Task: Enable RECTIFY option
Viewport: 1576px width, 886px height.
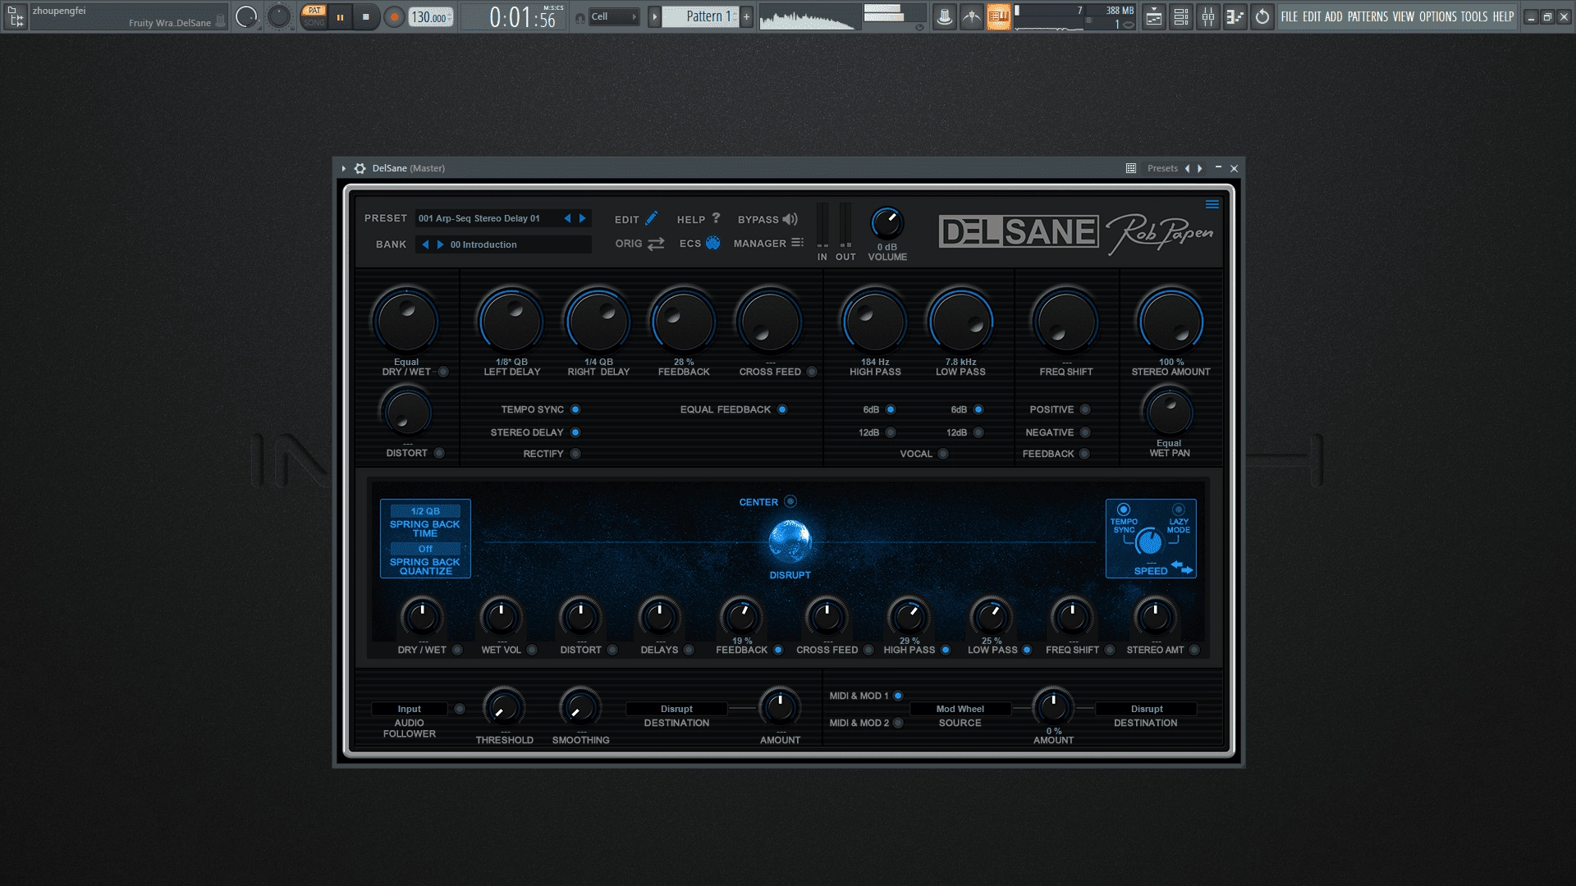Action: [x=575, y=454]
